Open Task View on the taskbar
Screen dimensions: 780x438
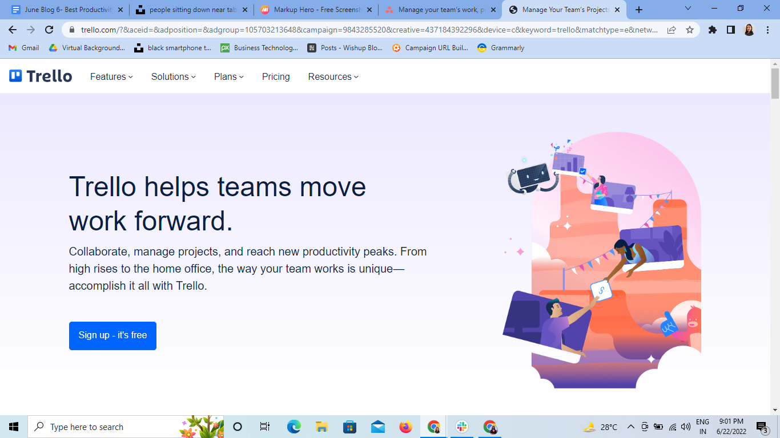[265, 427]
